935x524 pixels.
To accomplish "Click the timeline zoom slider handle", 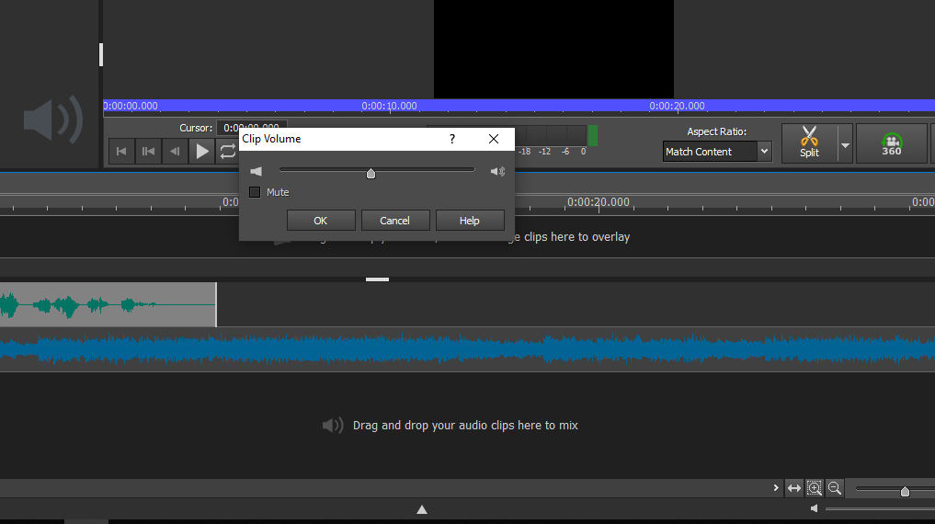I will tap(905, 491).
